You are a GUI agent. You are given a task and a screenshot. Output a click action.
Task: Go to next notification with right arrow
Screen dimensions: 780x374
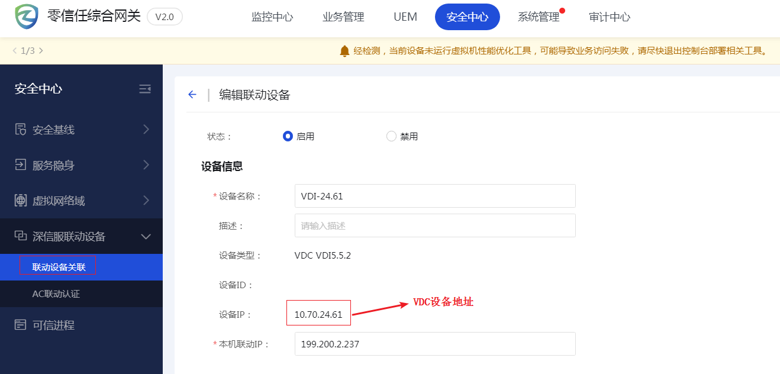tap(41, 51)
